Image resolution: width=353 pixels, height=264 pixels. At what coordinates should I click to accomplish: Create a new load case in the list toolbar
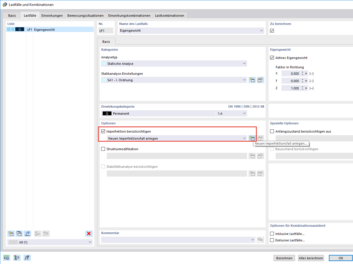[x=11, y=233]
